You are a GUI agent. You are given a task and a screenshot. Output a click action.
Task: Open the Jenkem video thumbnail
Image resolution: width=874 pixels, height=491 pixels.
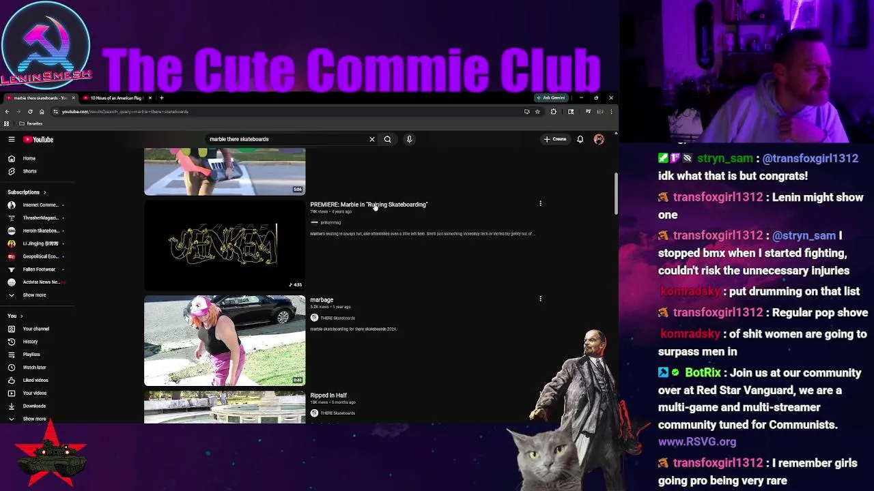pyautogui.click(x=225, y=245)
